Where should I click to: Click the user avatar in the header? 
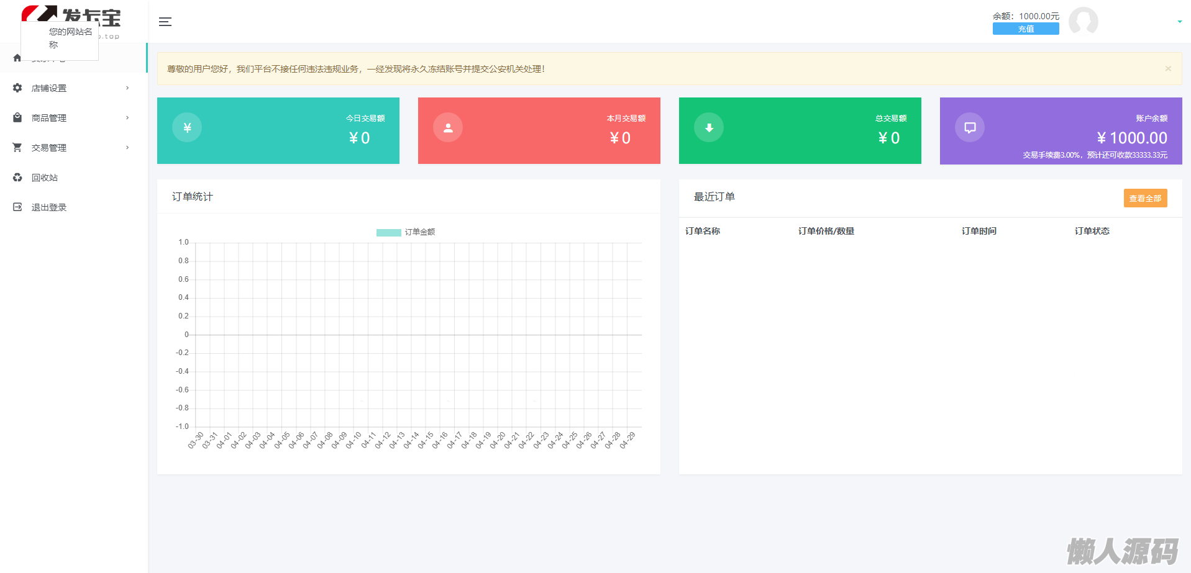pos(1083,22)
